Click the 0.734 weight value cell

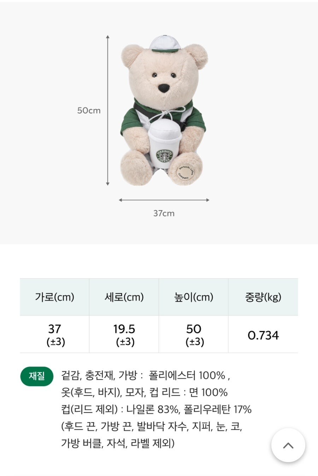coord(263,335)
